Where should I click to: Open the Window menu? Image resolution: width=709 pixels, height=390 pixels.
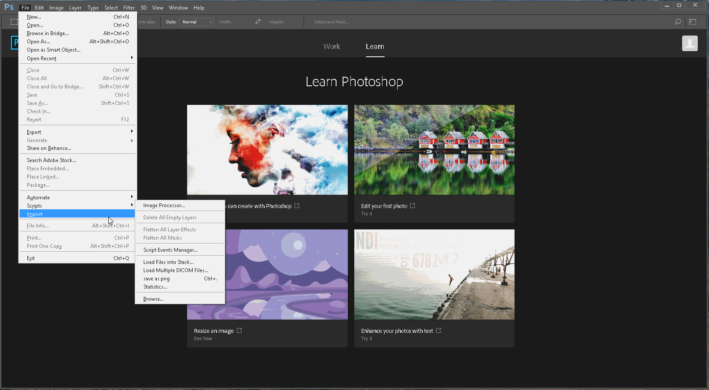(178, 7)
